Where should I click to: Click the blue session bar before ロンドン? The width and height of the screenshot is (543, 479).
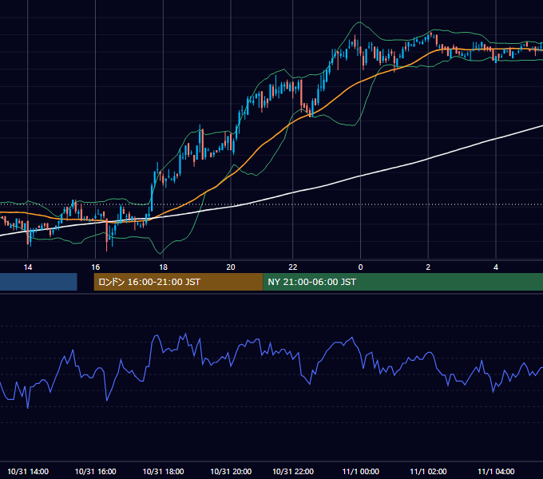[x=38, y=282]
